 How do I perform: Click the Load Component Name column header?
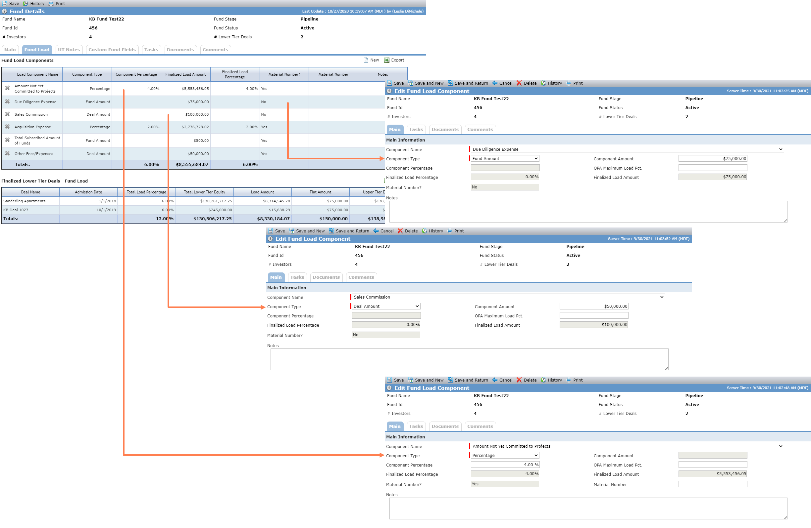37,74
